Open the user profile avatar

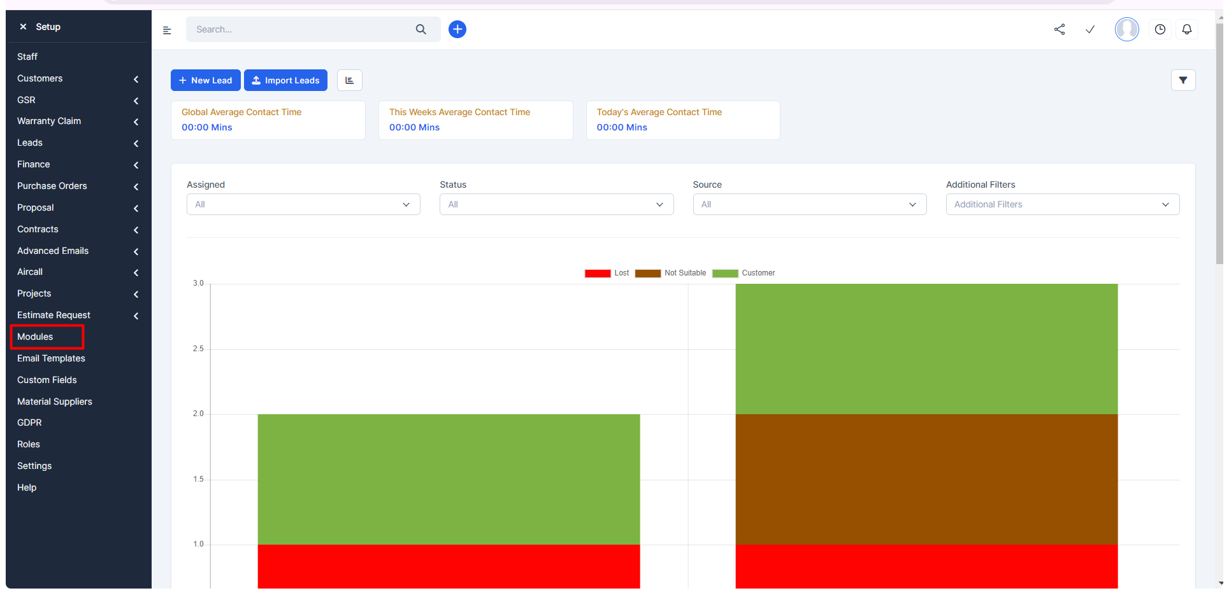tap(1126, 29)
